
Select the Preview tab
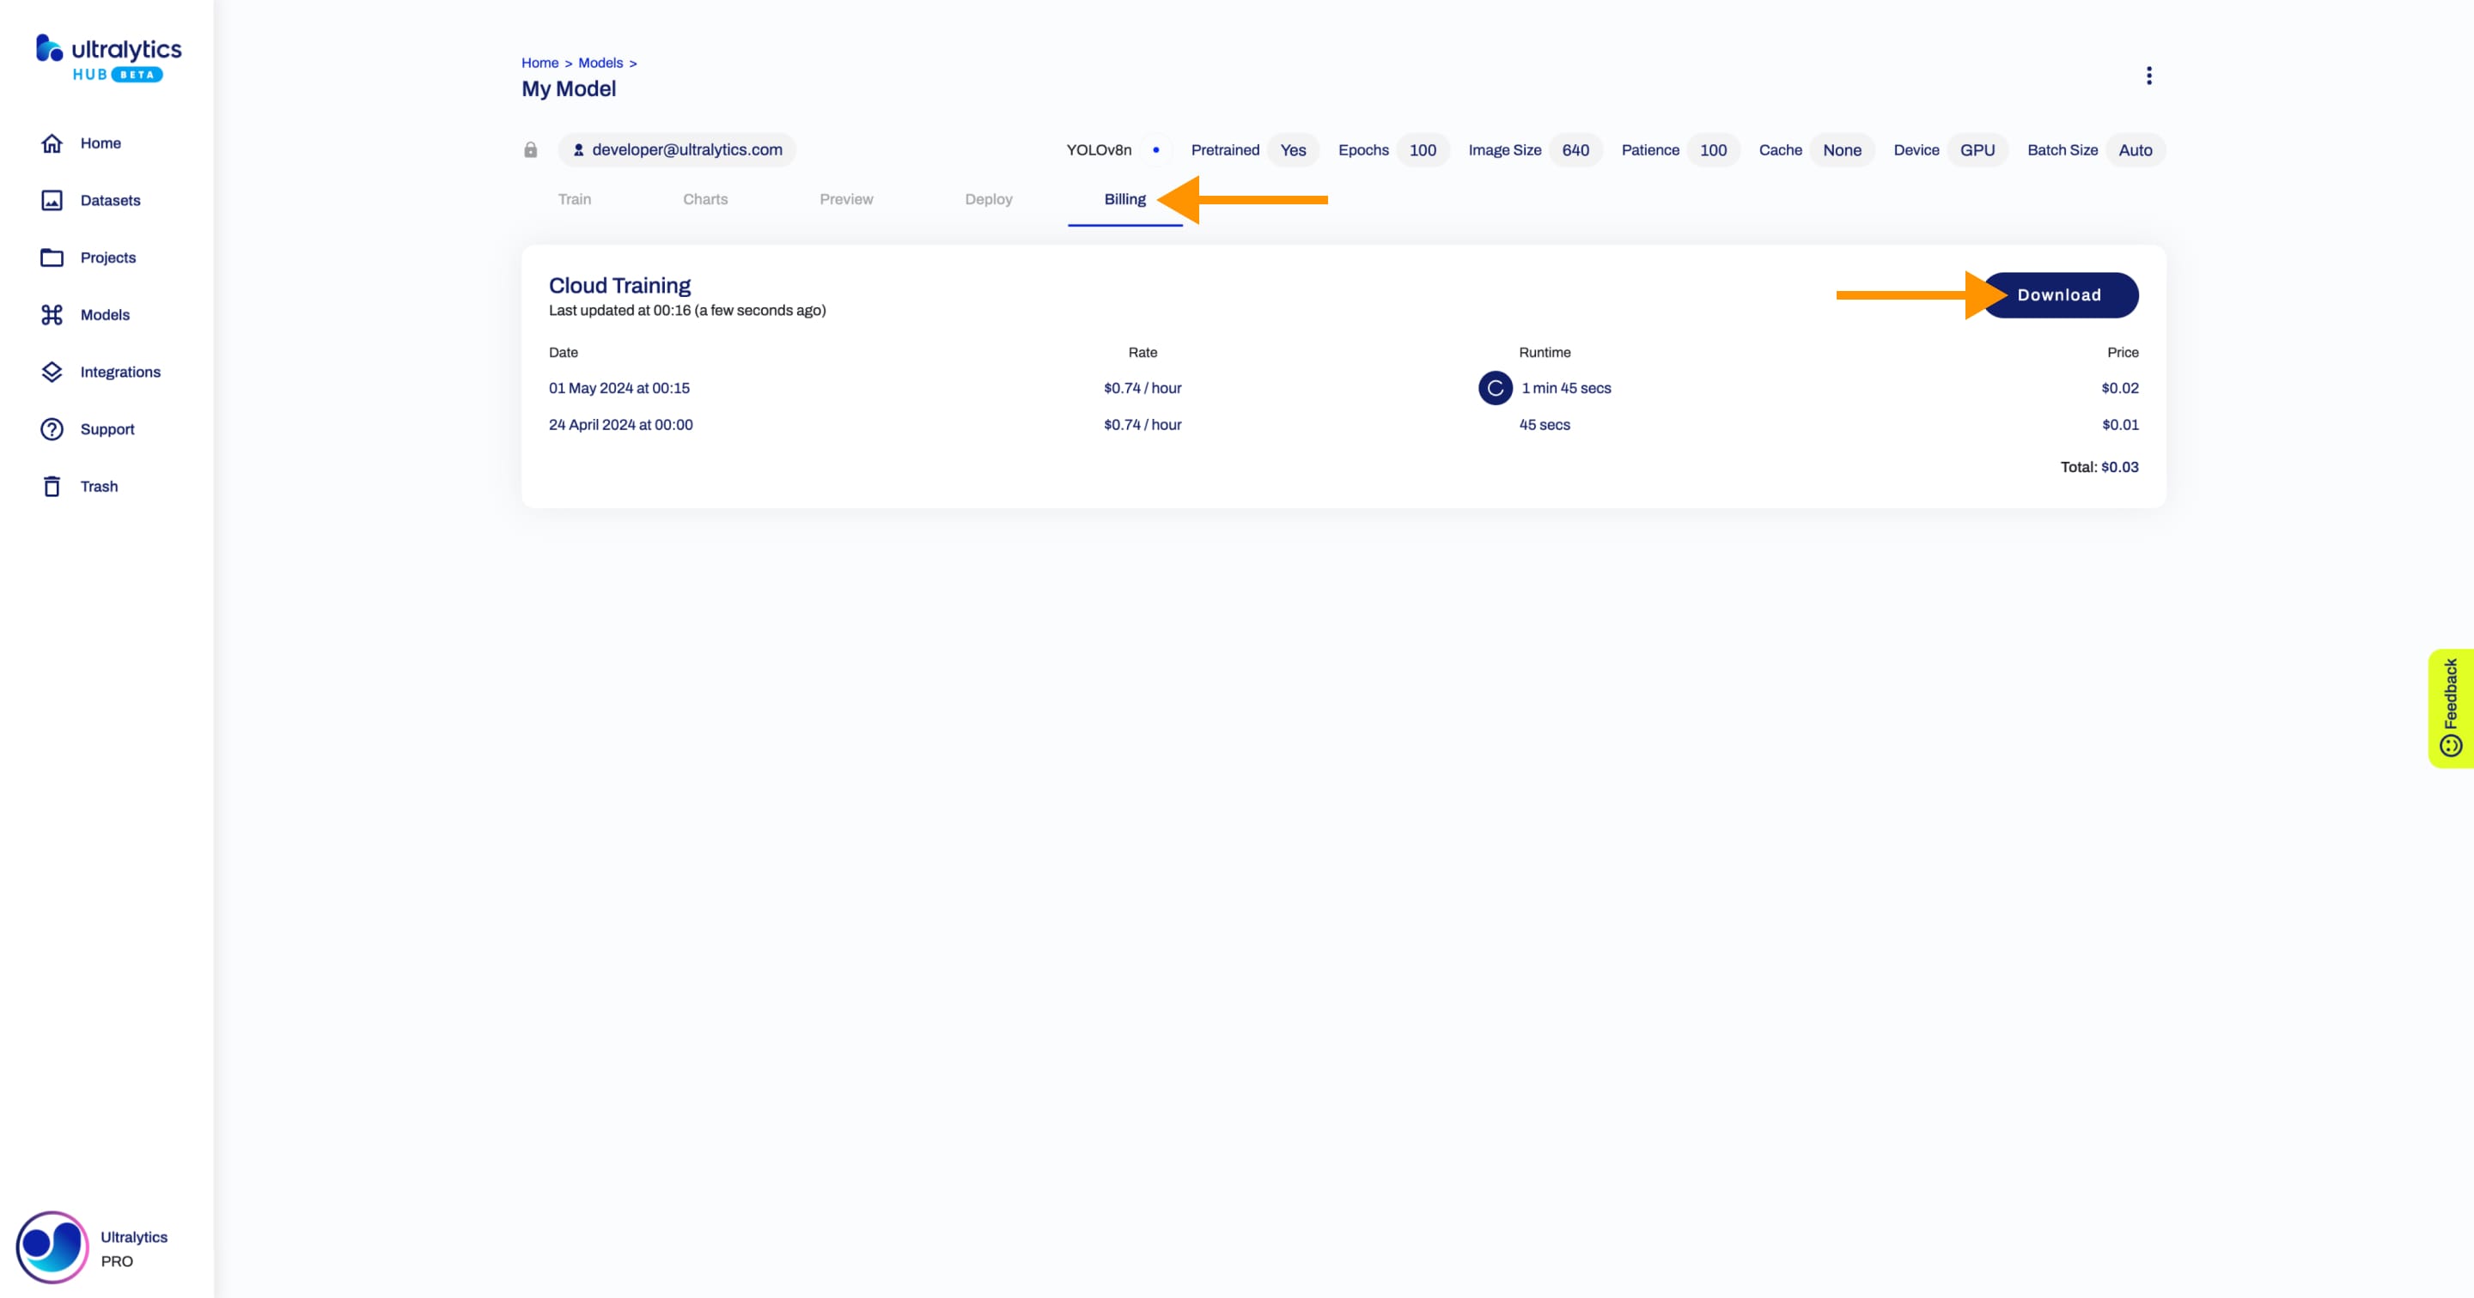point(846,197)
